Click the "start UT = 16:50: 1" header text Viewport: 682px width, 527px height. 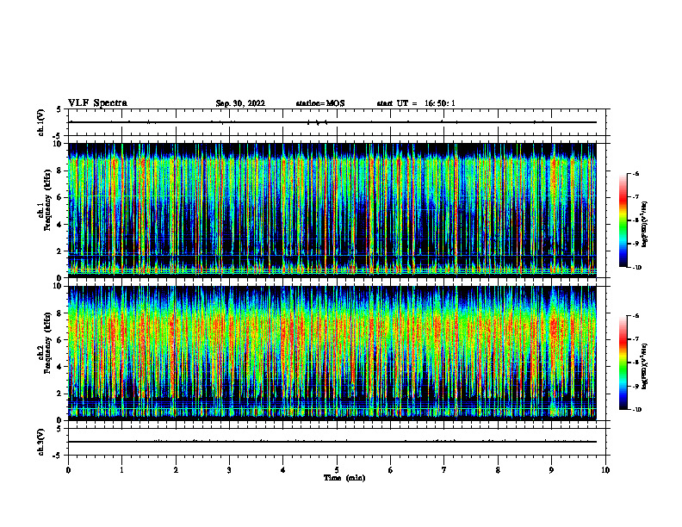click(x=416, y=103)
